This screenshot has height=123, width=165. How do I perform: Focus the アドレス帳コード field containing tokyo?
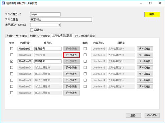[45, 14]
